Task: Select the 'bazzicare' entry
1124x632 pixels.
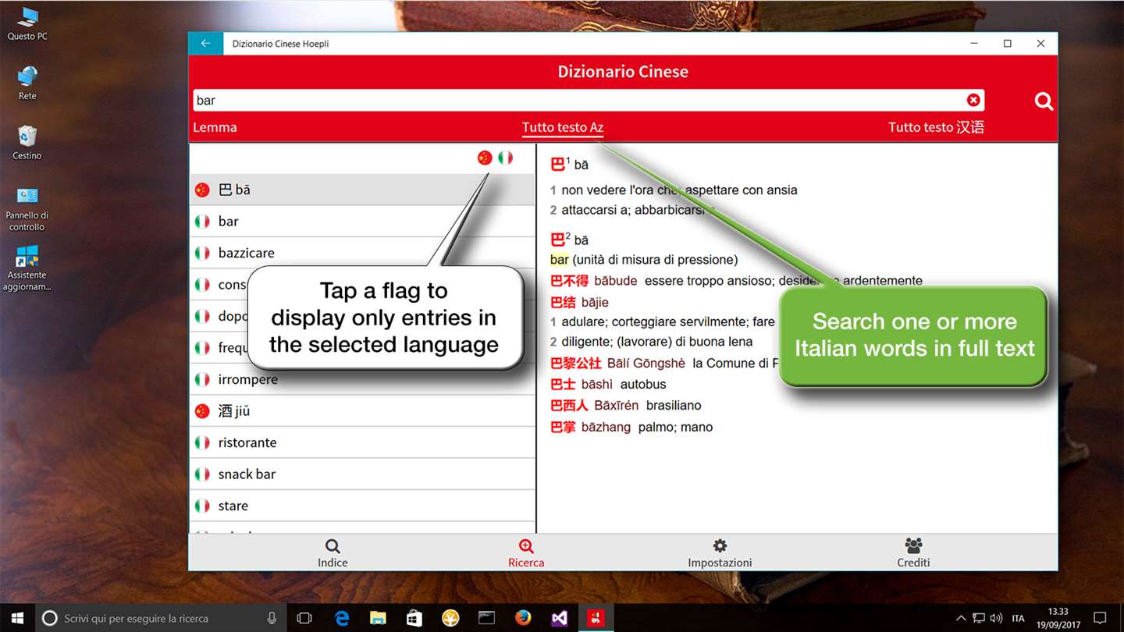Action: coord(362,253)
